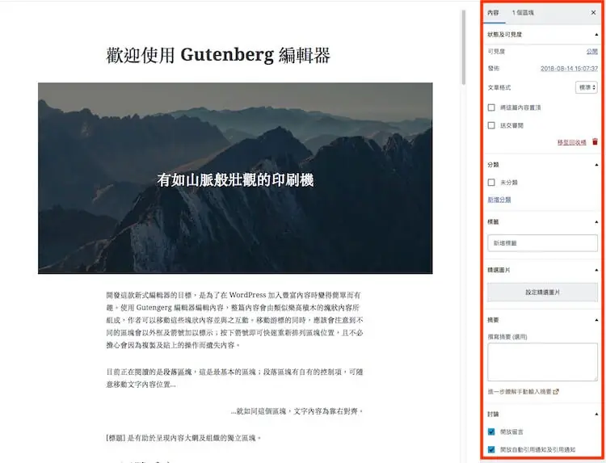Click the right-aligned paragraph …就如同這個區塊
Viewport: 606px width, 463px height.
coord(297,411)
